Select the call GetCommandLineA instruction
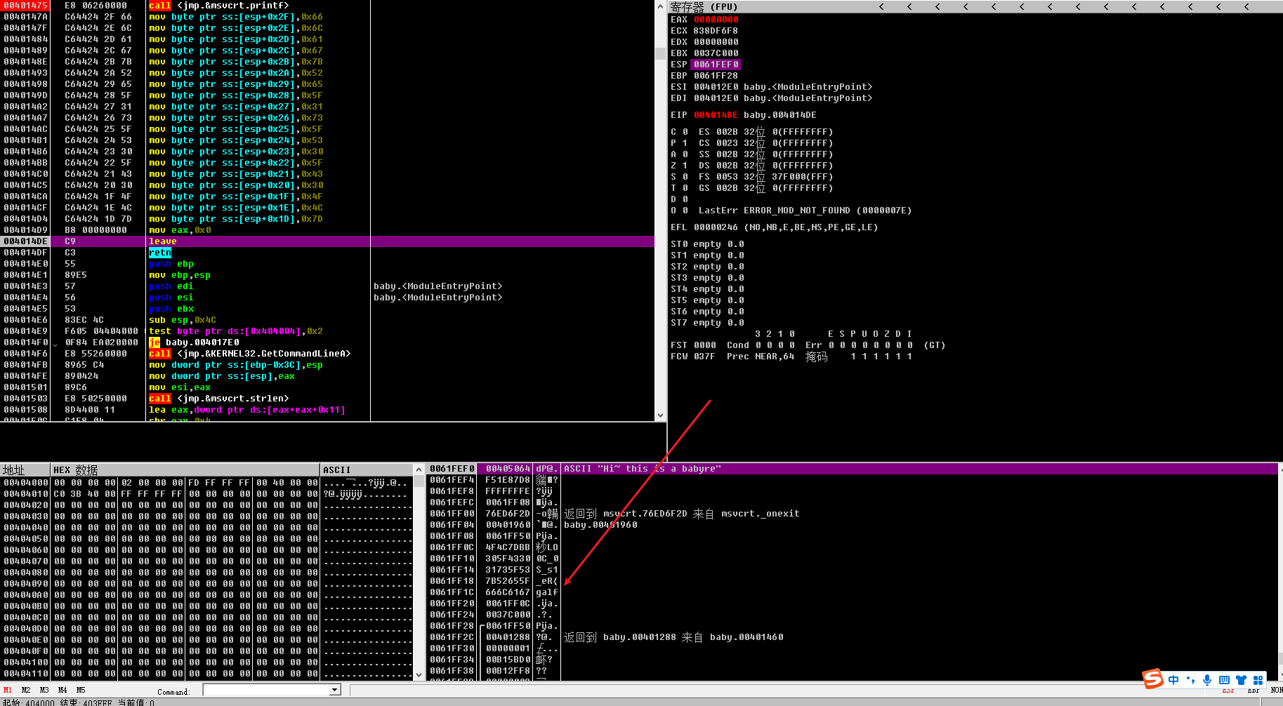The image size is (1283, 706). [x=250, y=354]
